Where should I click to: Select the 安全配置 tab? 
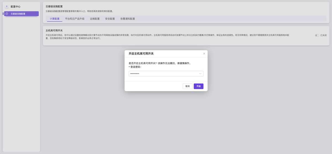pyautogui.click(x=110, y=19)
